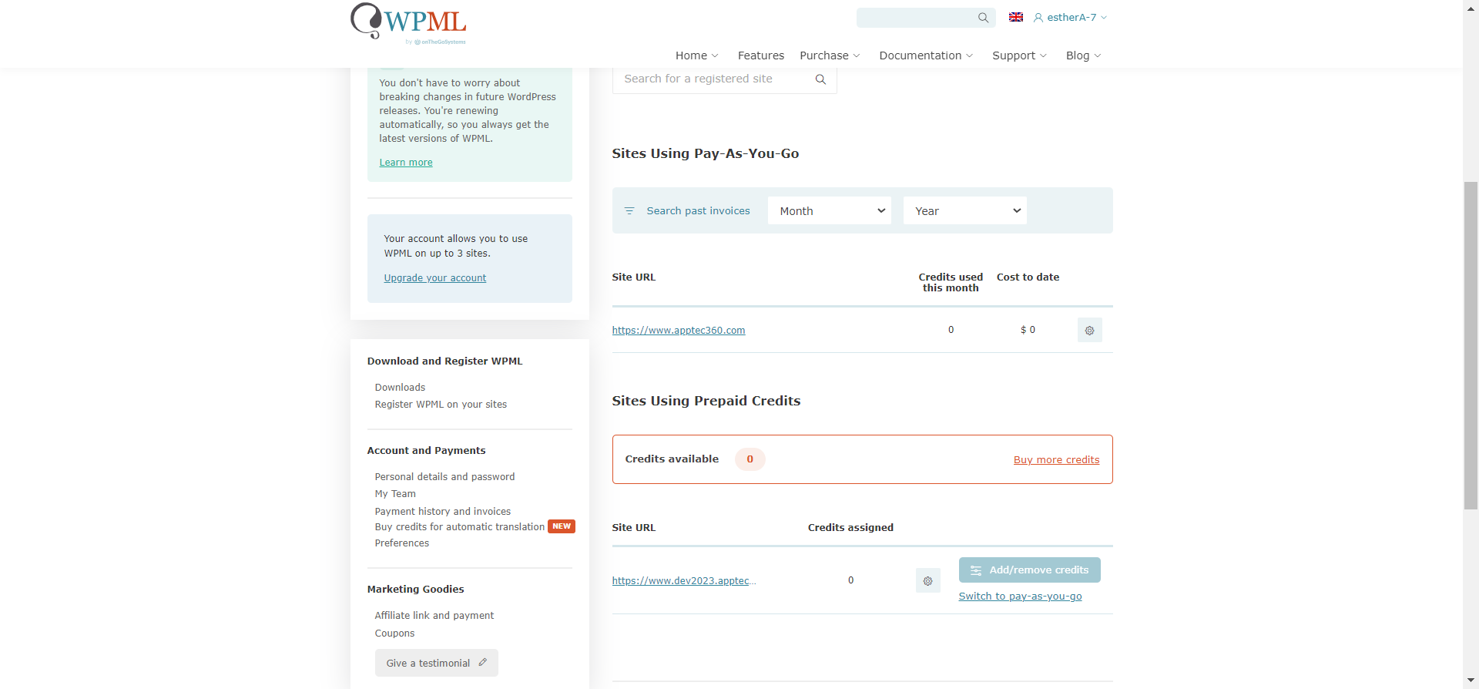
Task: Open Payment history and invoices
Action: pos(443,512)
